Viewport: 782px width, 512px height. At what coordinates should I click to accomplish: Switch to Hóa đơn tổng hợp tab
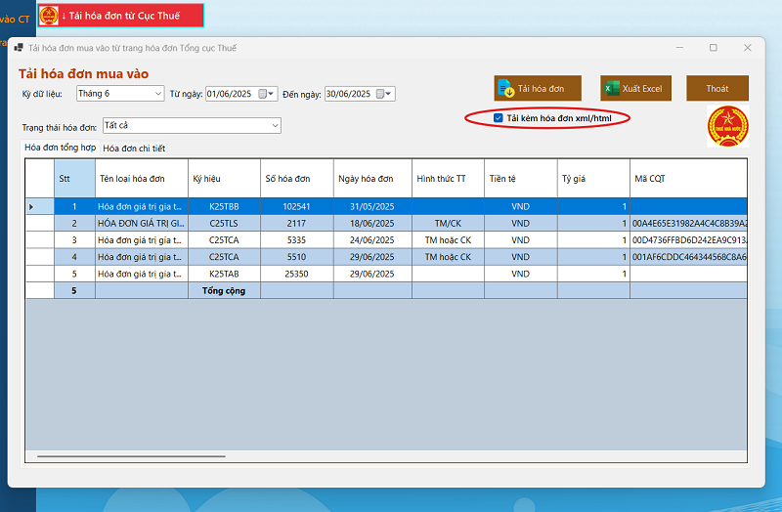point(60,148)
